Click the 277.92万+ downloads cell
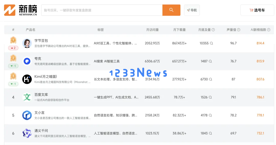276x145 pixels. [179, 79]
